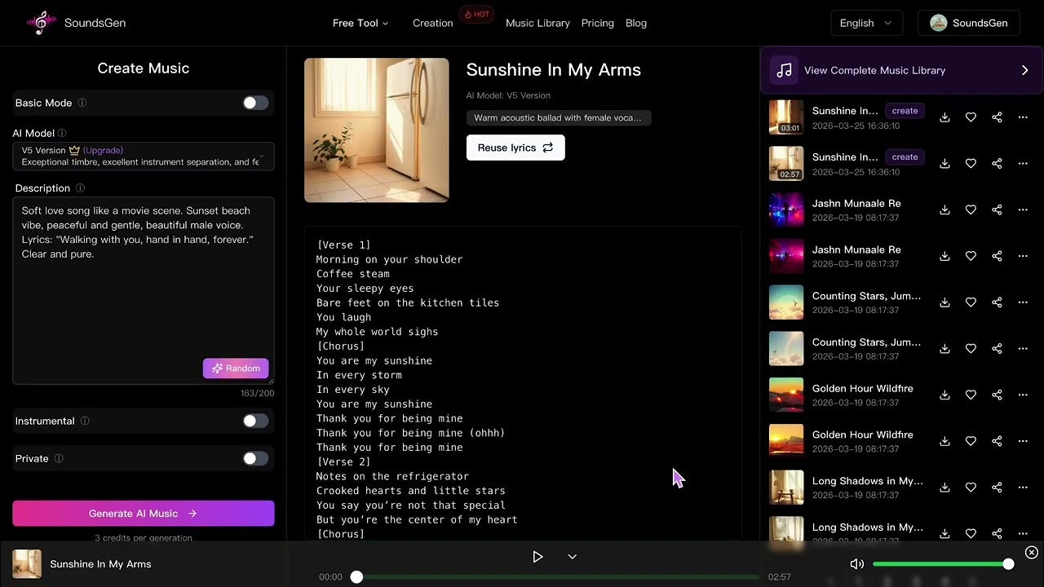Click the Sunshine In My Arms cover artwork
Screen dimensions: 1044x587
376,130
